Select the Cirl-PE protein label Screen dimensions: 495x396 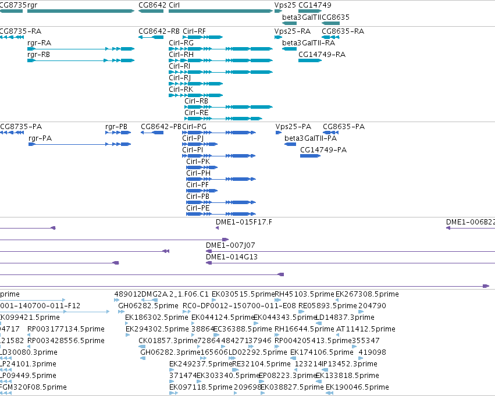click(198, 209)
